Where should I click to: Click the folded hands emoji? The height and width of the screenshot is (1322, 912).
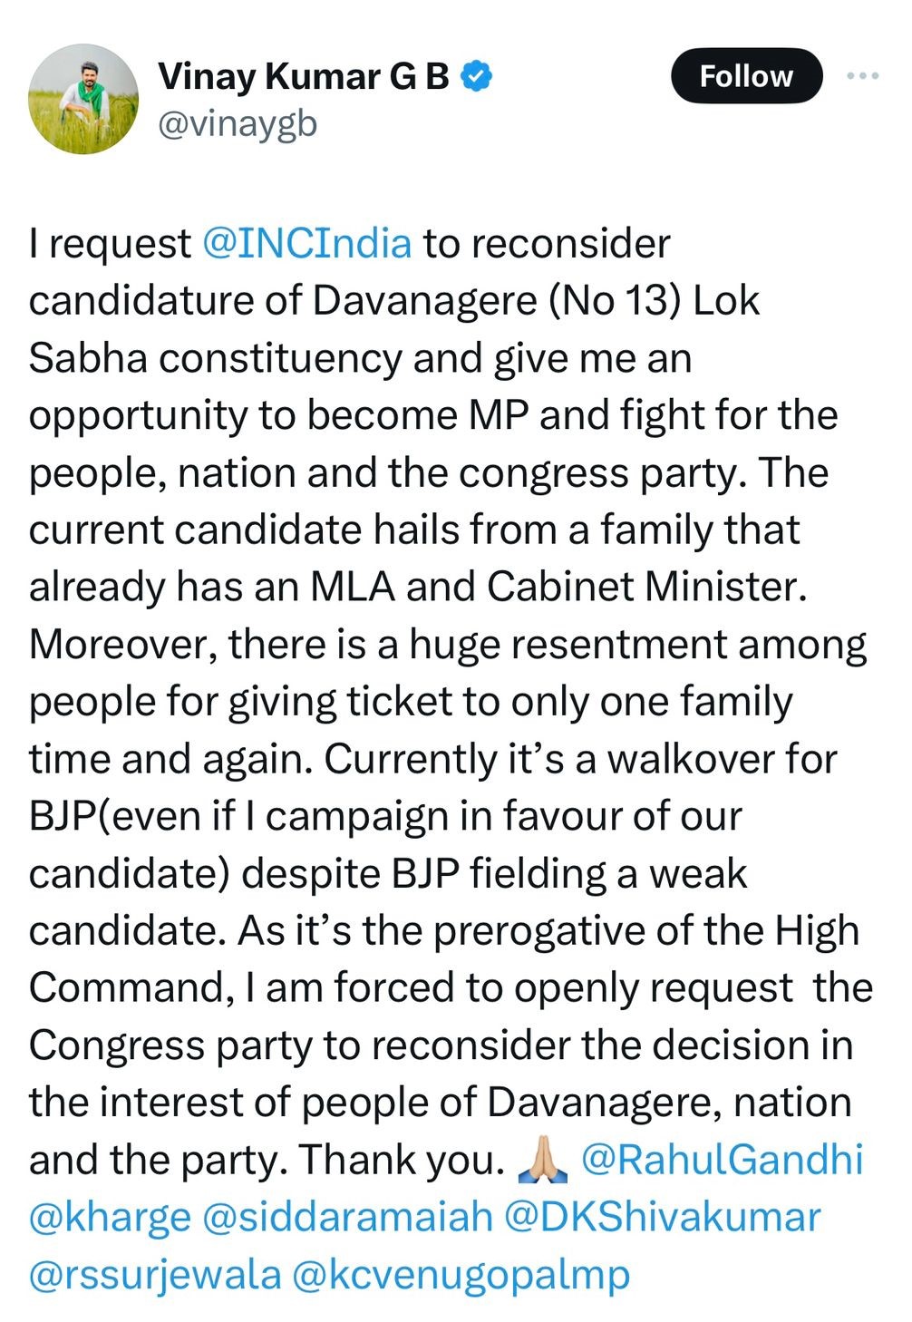click(542, 1161)
